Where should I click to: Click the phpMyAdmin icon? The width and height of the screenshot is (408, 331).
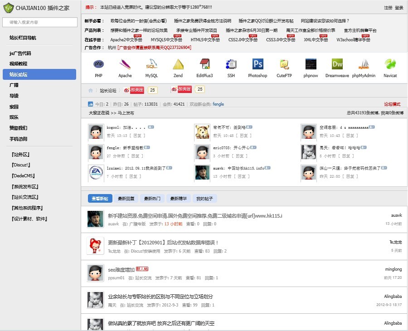point(364,64)
